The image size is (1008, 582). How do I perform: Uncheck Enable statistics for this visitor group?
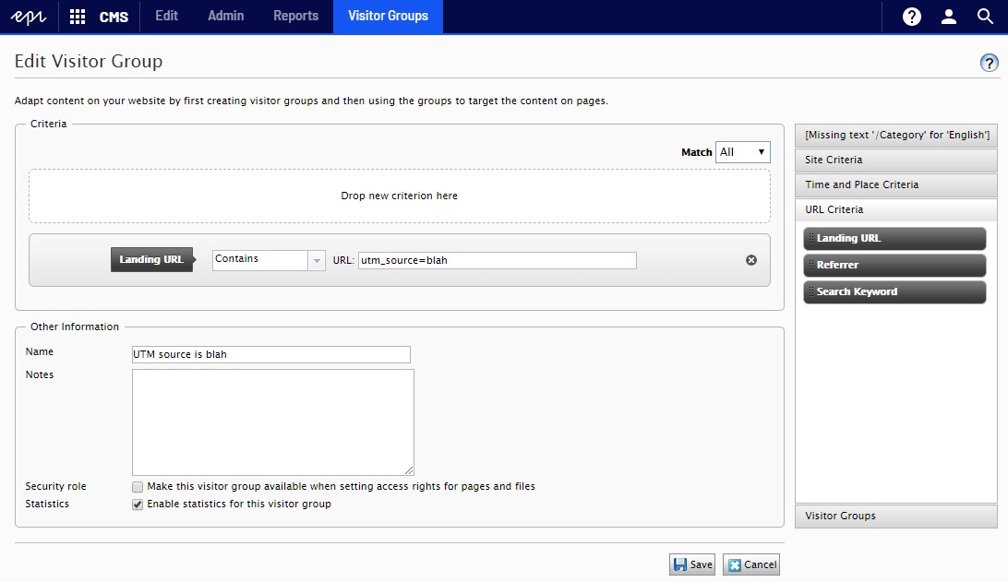138,505
